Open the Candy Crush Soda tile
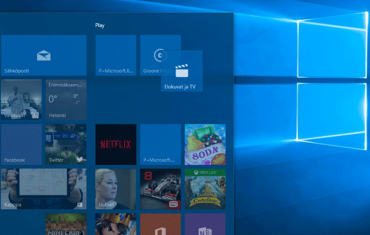The image size is (370, 235). [205, 145]
